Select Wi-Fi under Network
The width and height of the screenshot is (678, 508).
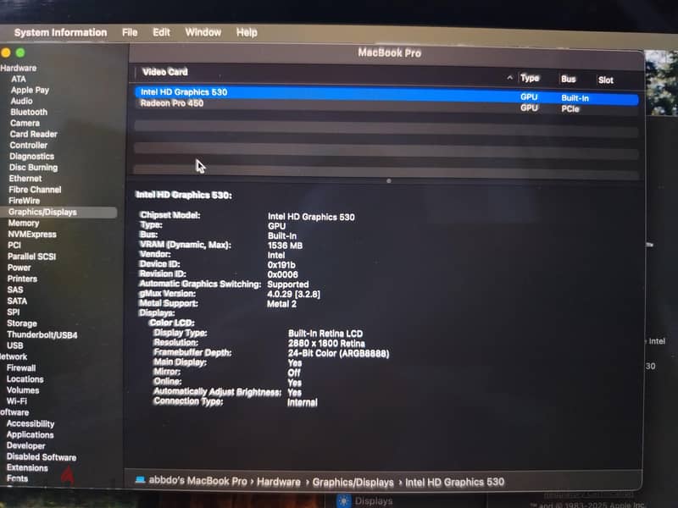(17, 401)
